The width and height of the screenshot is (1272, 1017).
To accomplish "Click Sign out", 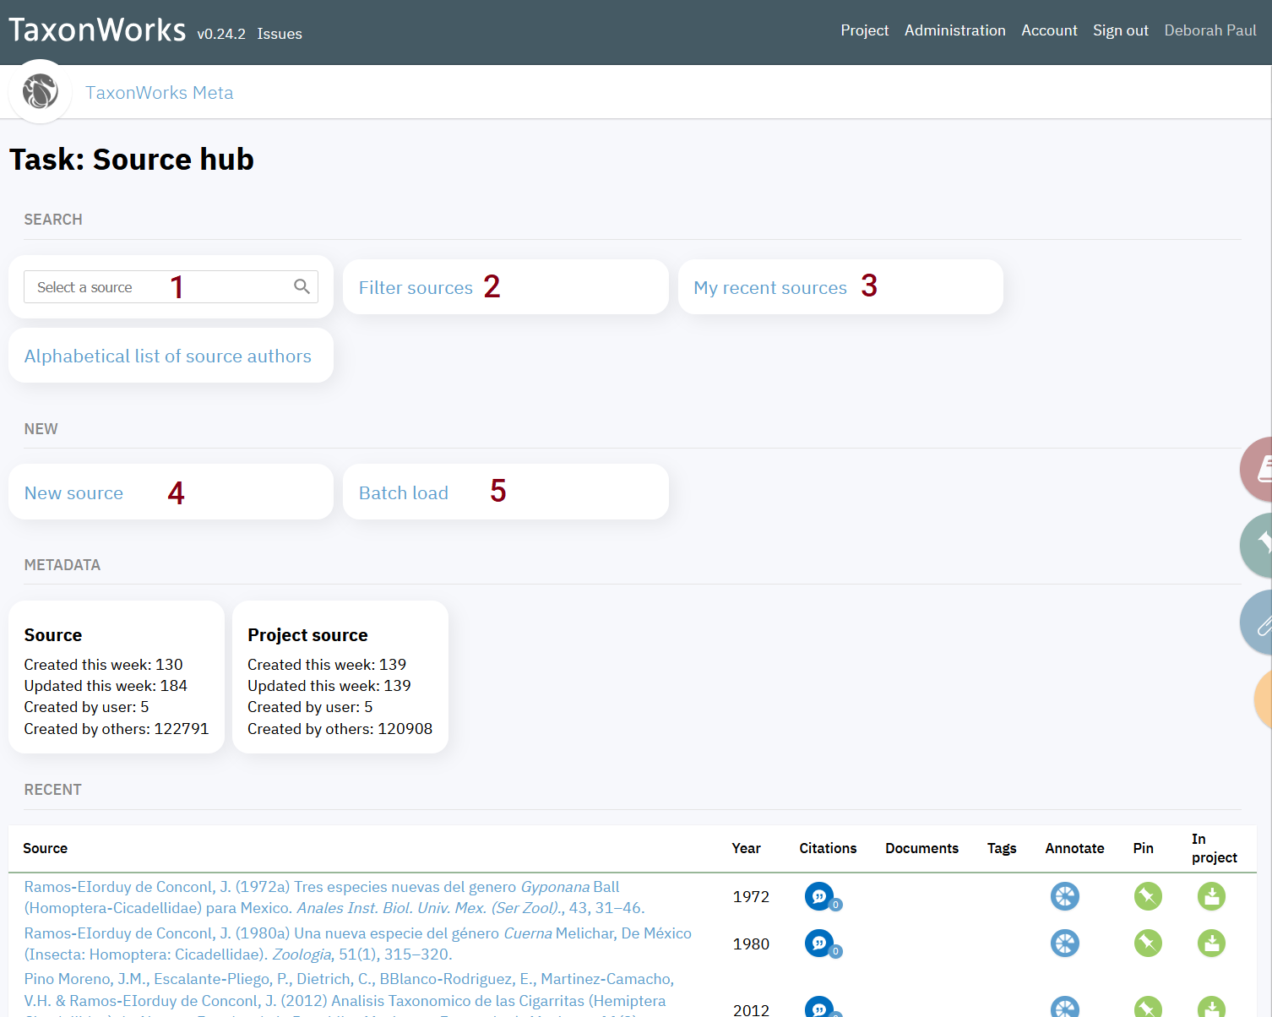I will (x=1120, y=30).
